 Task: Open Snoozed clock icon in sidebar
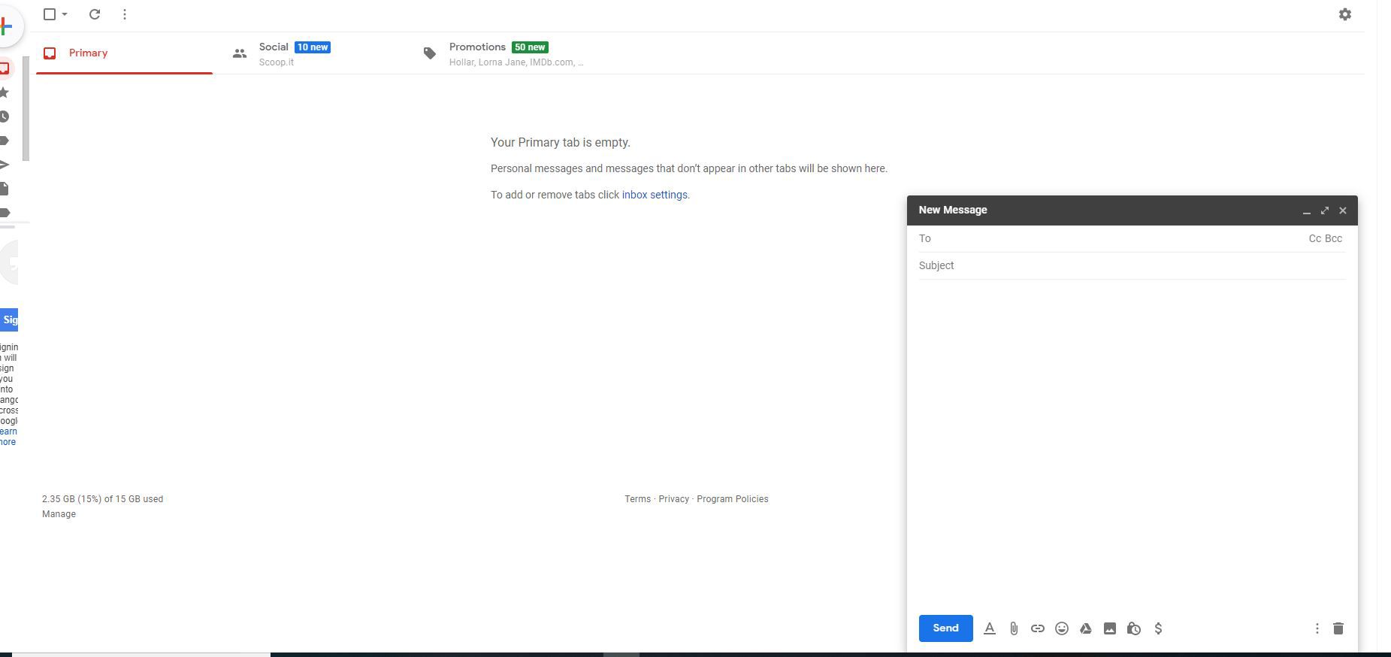point(5,117)
